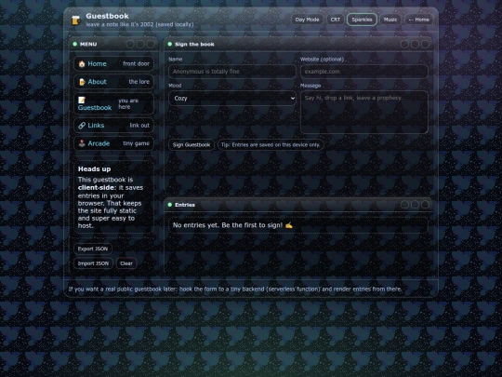Select the Guestbook menu item

(113, 103)
